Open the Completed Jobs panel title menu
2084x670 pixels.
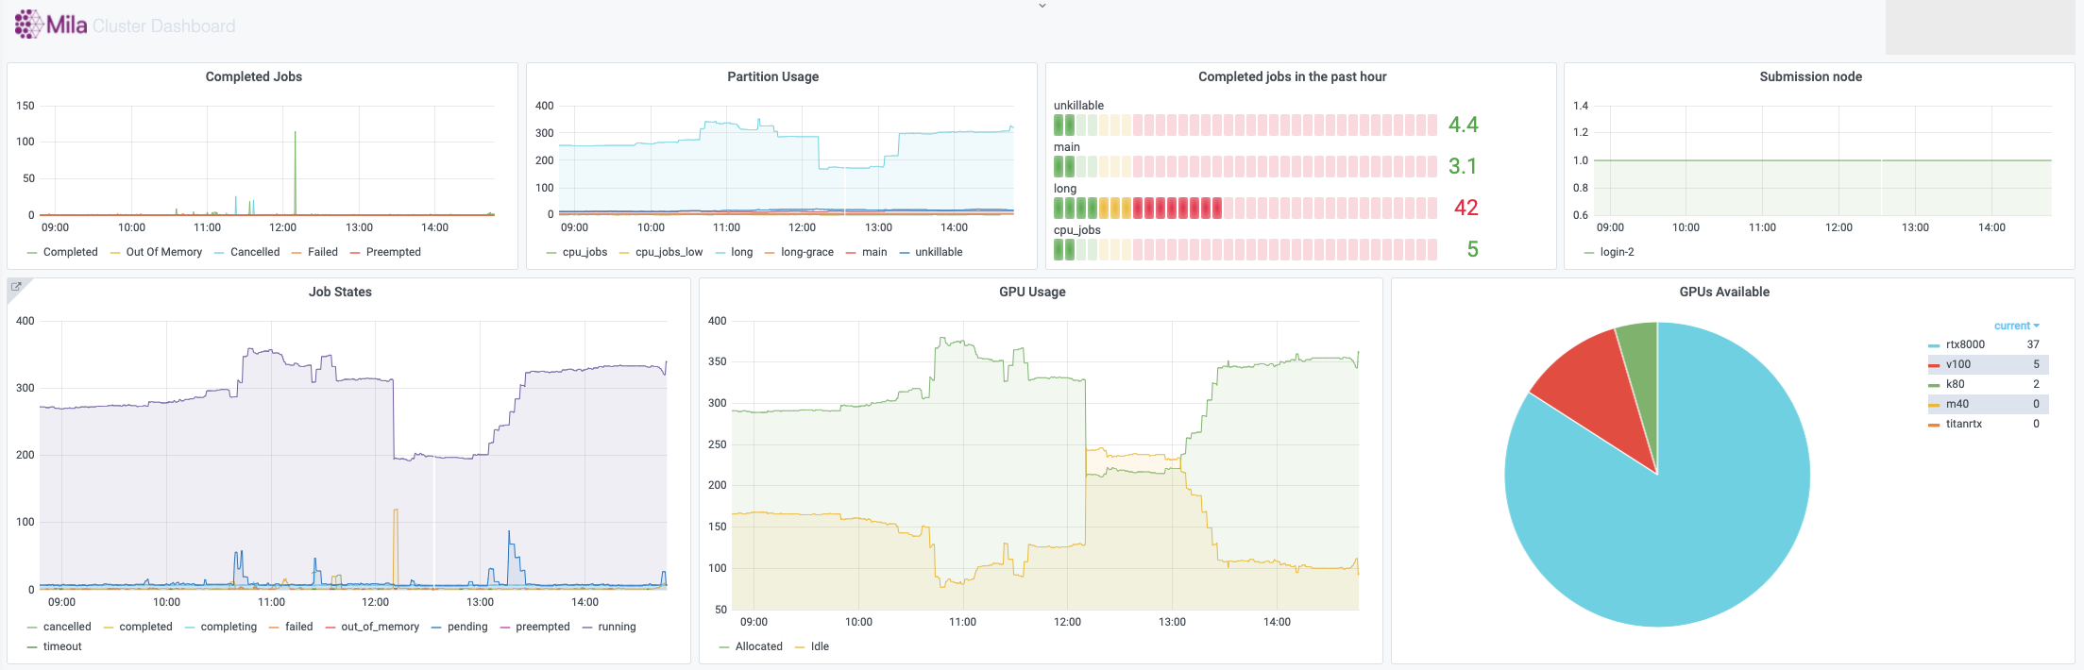point(253,76)
